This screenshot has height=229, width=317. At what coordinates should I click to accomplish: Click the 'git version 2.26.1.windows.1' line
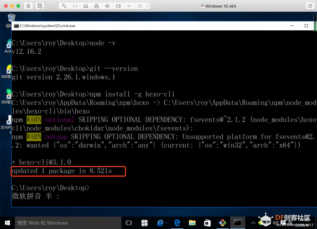point(64,77)
